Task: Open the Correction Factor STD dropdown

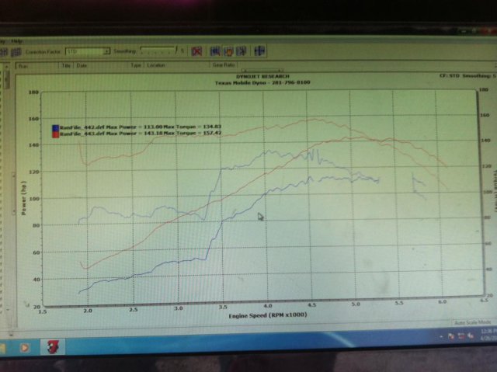Action: 85,51
